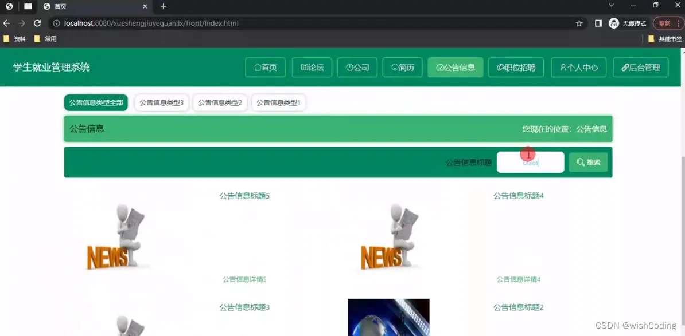The width and height of the screenshot is (685, 336).
Task: Go back with browser back arrow
Action: (x=6, y=23)
